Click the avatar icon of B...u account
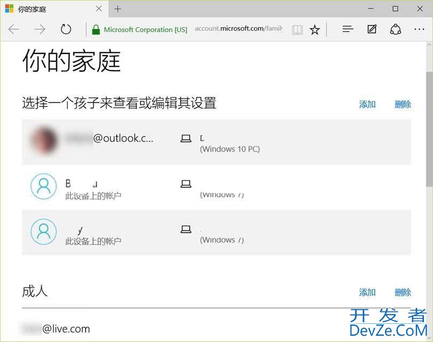The height and width of the screenshot is (342, 433). 44,186
